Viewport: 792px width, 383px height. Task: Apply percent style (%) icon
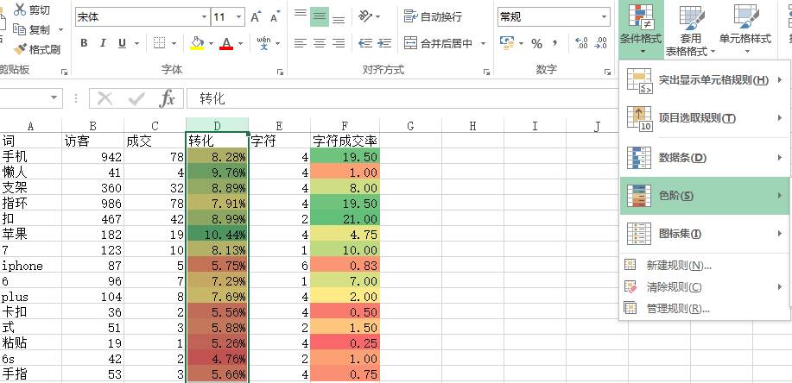(x=536, y=44)
